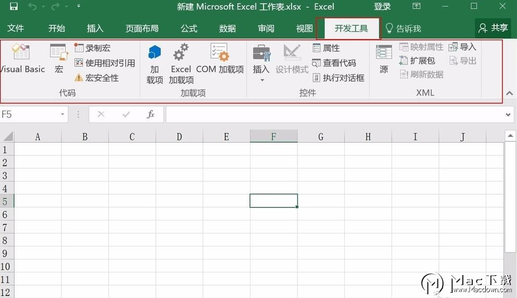Click the Name Box showing F5

[x=30, y=114]
